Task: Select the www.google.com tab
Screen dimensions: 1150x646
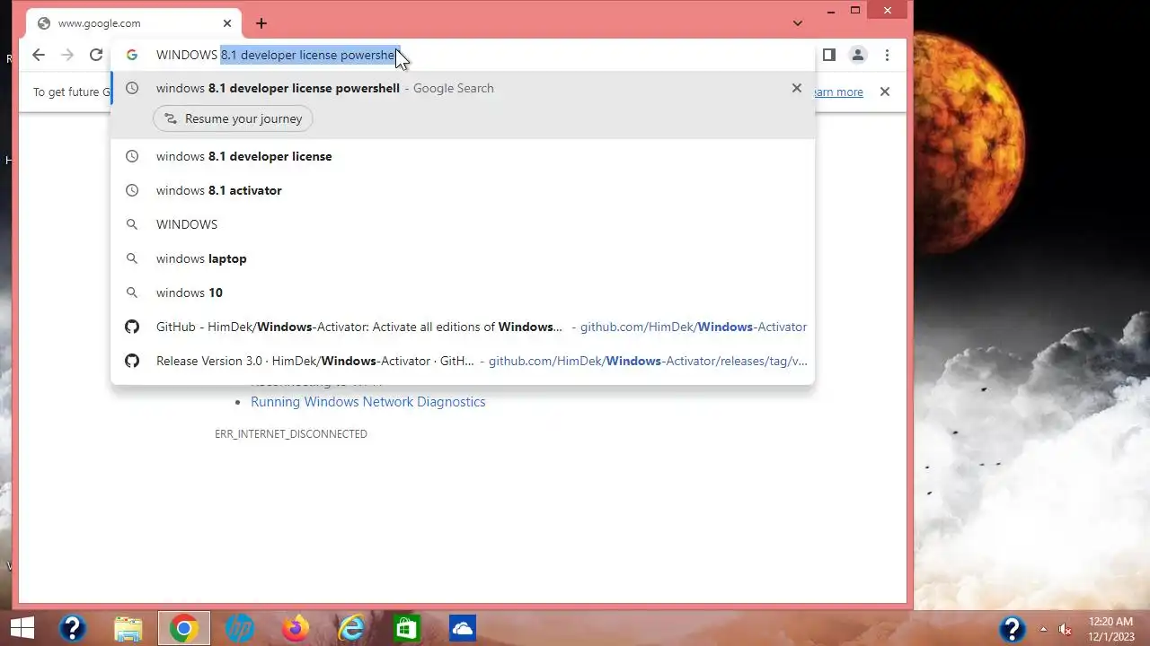Action: [133, 23]
